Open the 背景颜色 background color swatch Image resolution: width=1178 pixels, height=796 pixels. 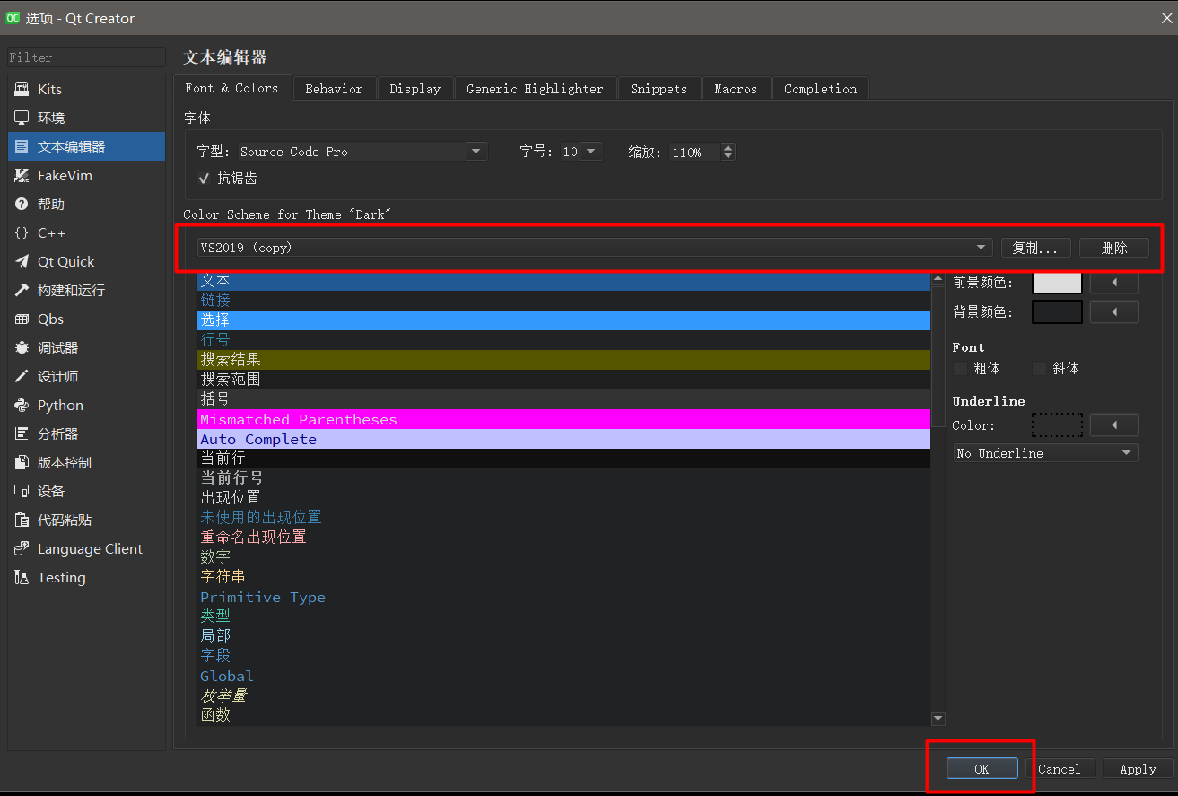(1057, 311)
